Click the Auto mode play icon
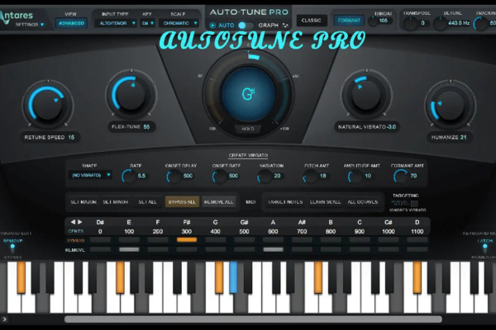The width and height of the screenshot is (496, 330). click(x=212, y=26)
